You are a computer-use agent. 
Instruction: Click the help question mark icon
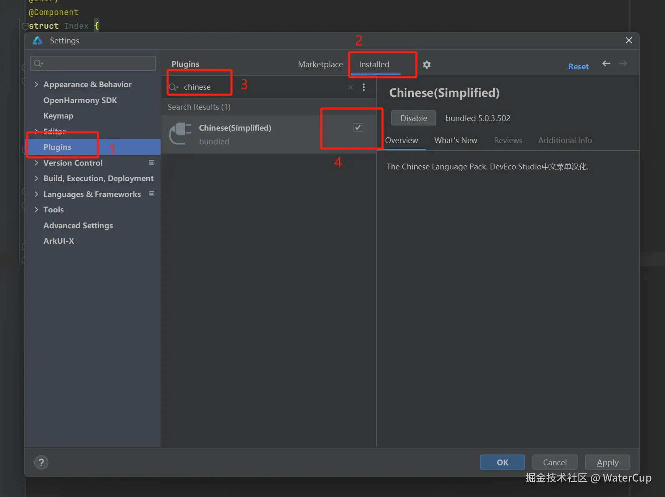(41, 462)
